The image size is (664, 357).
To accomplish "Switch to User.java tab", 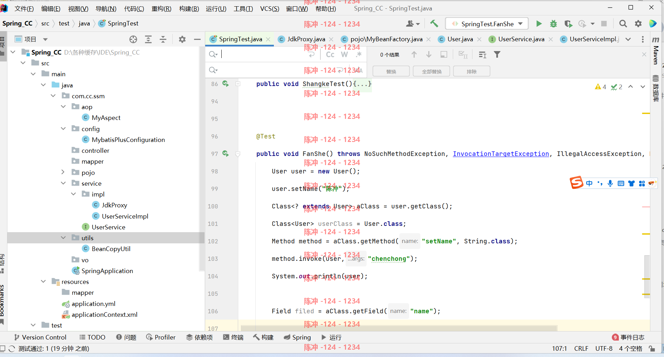I will (x=460, y=39).
